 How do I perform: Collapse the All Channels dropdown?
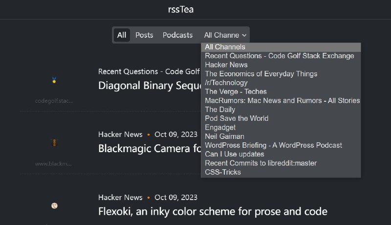click(x=225, y=35)
